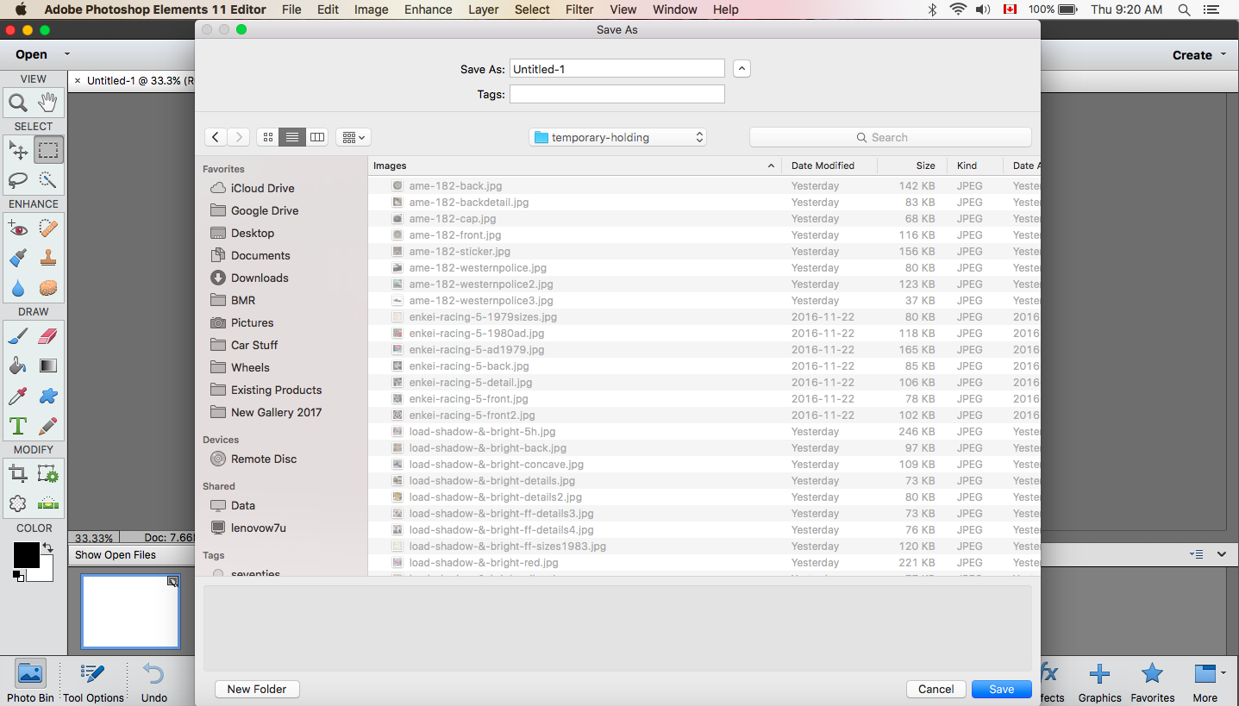
Task: Select the Spot Healing Brush tool
Action: (48, 228)
